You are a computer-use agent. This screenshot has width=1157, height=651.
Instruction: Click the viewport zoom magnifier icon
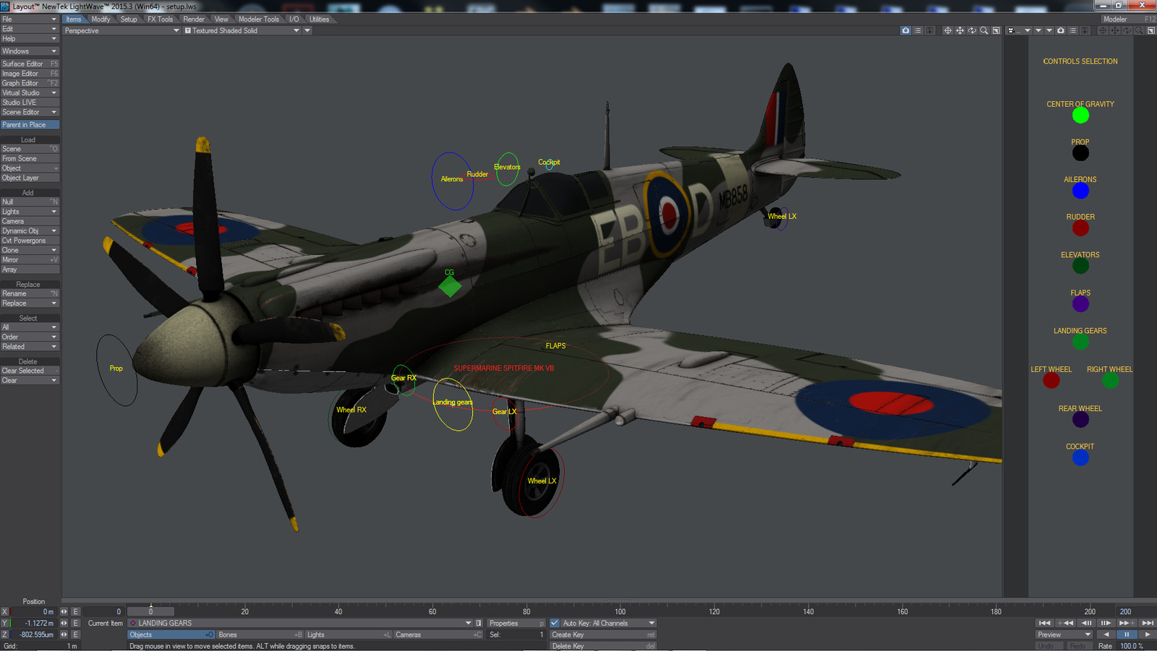[984, 30]
